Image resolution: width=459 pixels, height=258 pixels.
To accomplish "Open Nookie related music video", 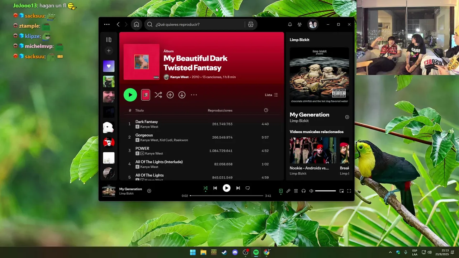I will tap(313, 150).
